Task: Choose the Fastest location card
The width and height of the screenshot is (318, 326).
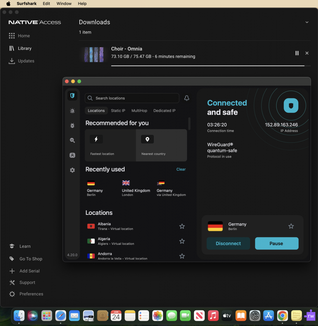Action: point(110,145)
